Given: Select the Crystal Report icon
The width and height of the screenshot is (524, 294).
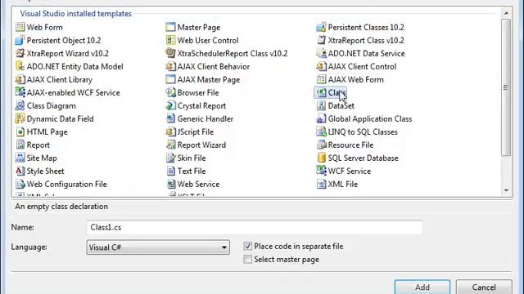Looking at the screenshot, I should [x=170, y=105].
